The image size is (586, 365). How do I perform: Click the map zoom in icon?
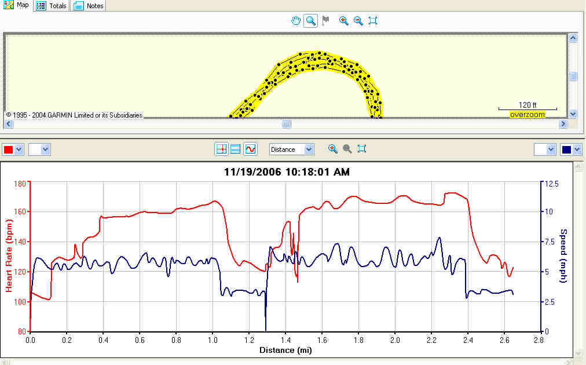click(343, 21)
